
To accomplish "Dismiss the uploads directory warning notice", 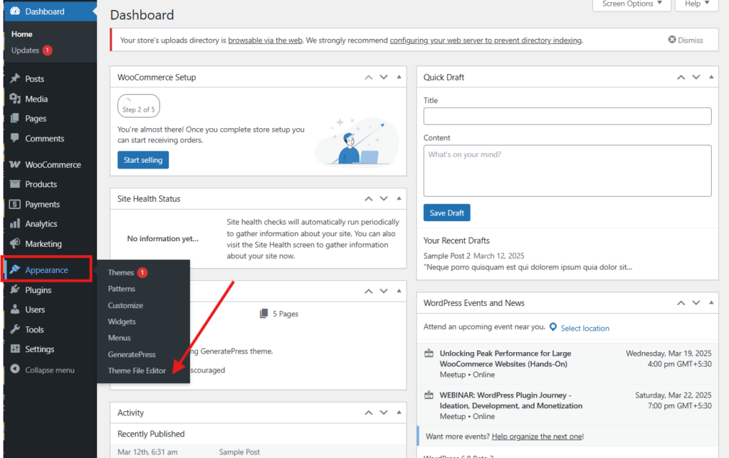I will [x=685, y=41].
